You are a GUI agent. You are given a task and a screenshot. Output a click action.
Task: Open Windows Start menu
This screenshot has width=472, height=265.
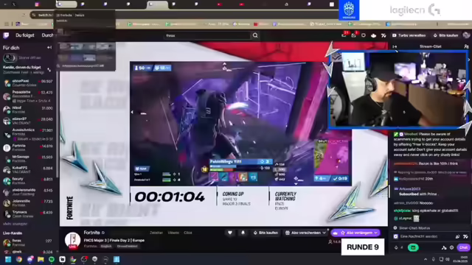click(8, 259)
